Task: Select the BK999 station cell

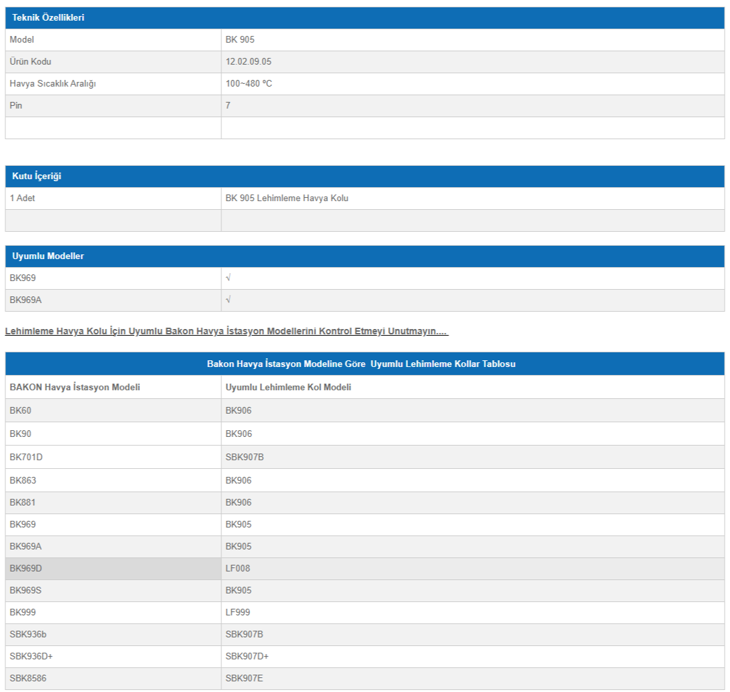Action: tap(113, 613)
